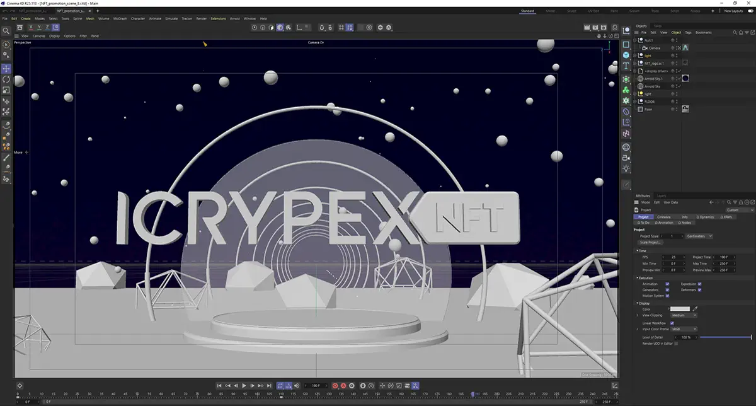
Task: Toggle the Linear Workflow checkbox
Action: tap(672, 323)
